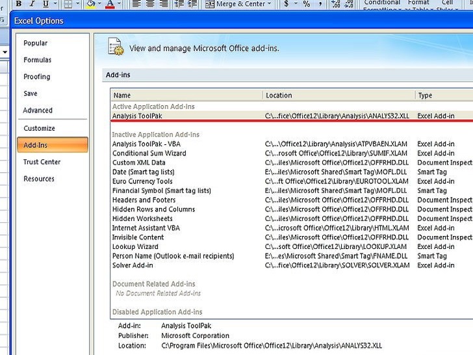Click the Microsoft Corporation publisher text
473x355 pixels.
pyautogui.click(x=195, y=335)
